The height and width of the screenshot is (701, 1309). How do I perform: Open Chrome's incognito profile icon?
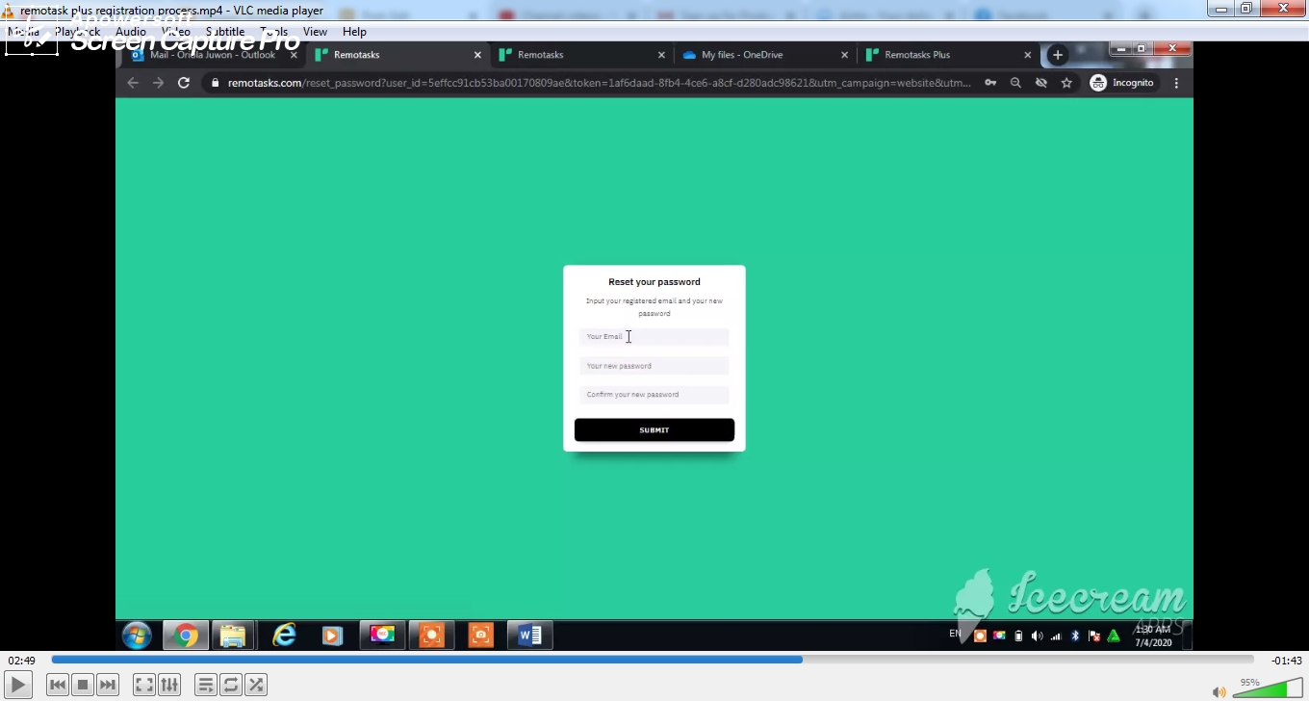(x=1097, y=83)
